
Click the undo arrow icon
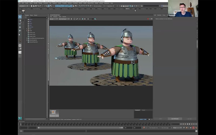coord(38,6)
